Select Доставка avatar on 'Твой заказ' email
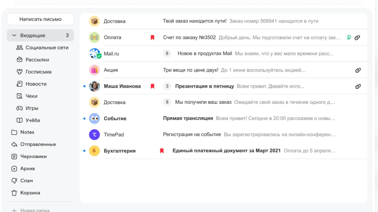This screenshot has height=212, width=378. click(x=95, y=21)
